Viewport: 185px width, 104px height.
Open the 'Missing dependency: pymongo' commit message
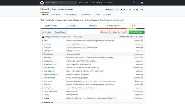pyautogui.click(x=77, y=78)
